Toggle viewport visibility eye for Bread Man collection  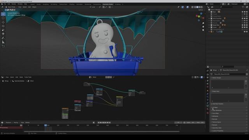(245, 25)
